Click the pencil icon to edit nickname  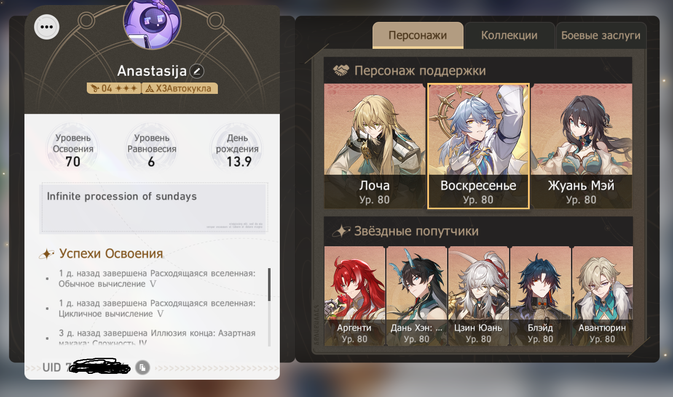tap(197, 71)
